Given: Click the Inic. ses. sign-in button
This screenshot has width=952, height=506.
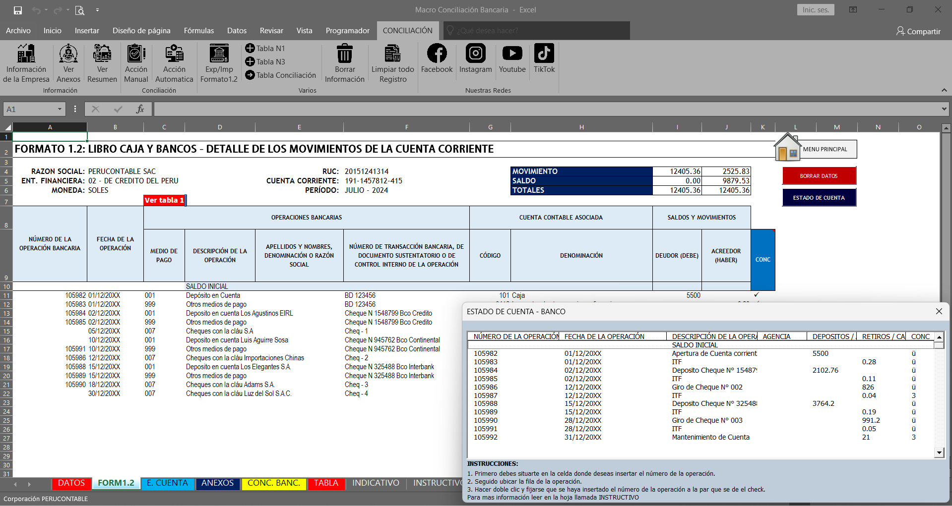Looking at the screenshot, I should tap(816, 10).
